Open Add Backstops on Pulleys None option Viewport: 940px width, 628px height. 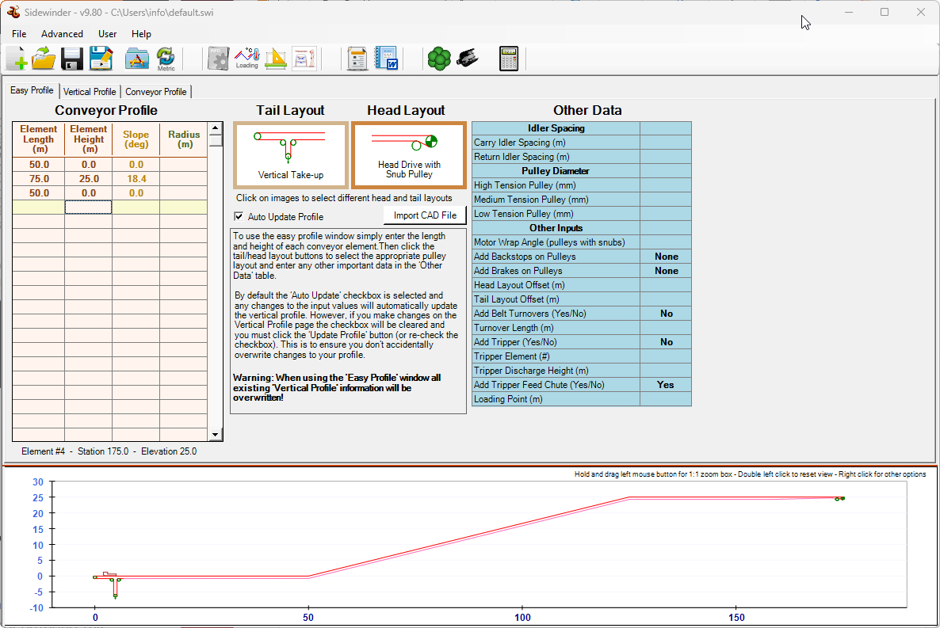665,257
